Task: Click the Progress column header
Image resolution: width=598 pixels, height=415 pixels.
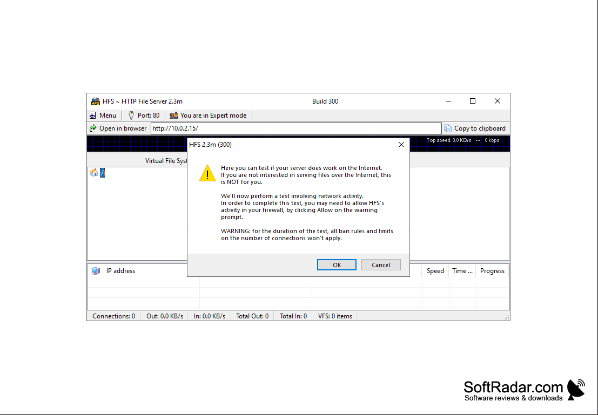Action: click(492, 271)
